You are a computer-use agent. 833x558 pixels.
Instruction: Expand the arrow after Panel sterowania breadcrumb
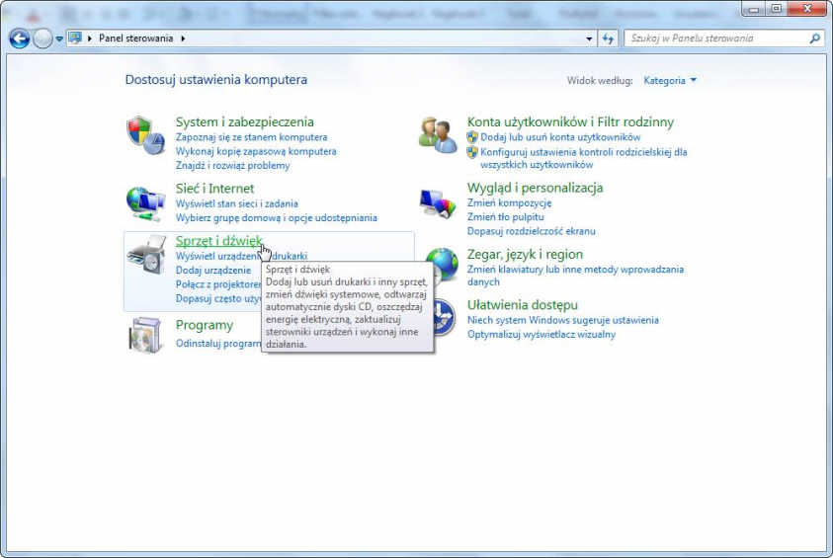point(183,39)
